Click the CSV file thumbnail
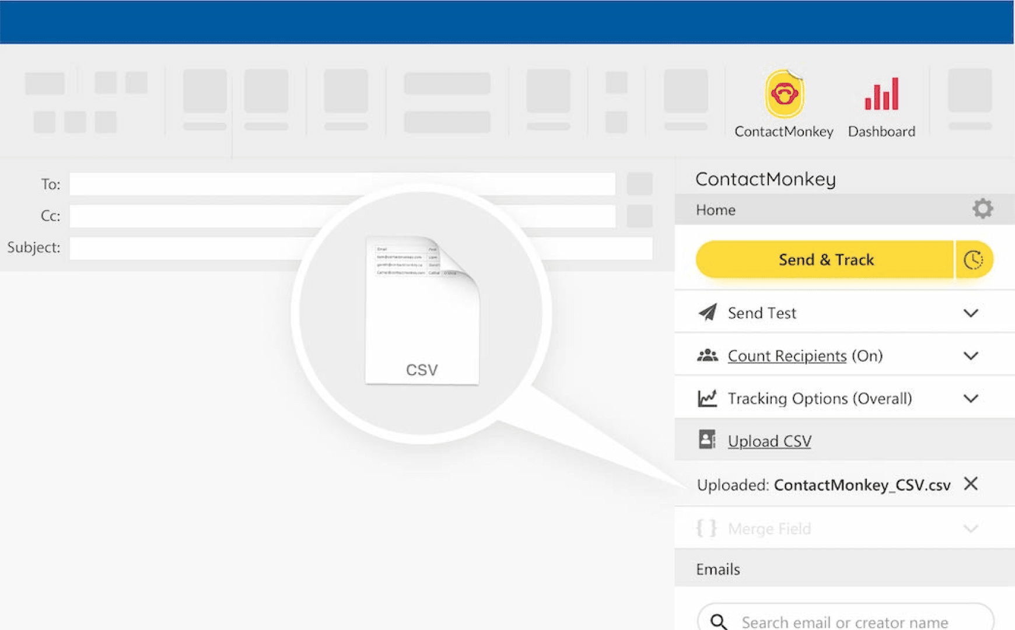1015x630 pixels. click(x=422, y=310)
